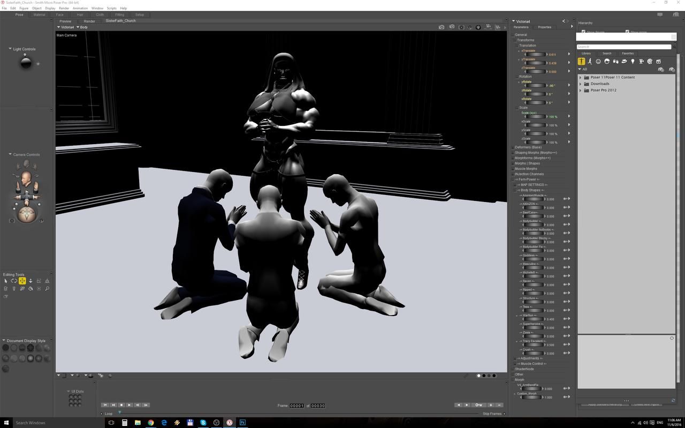This screenshot has height=428, width=685.
Task: Open Chrome from the taskbar
Action: coord(151,423)
